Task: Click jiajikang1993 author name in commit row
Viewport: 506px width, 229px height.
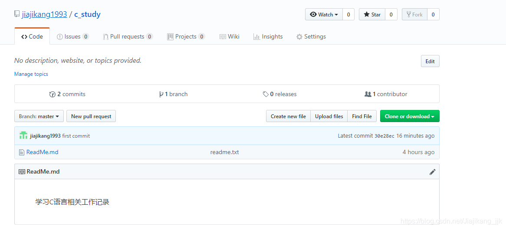Action: tap(45, 136)
